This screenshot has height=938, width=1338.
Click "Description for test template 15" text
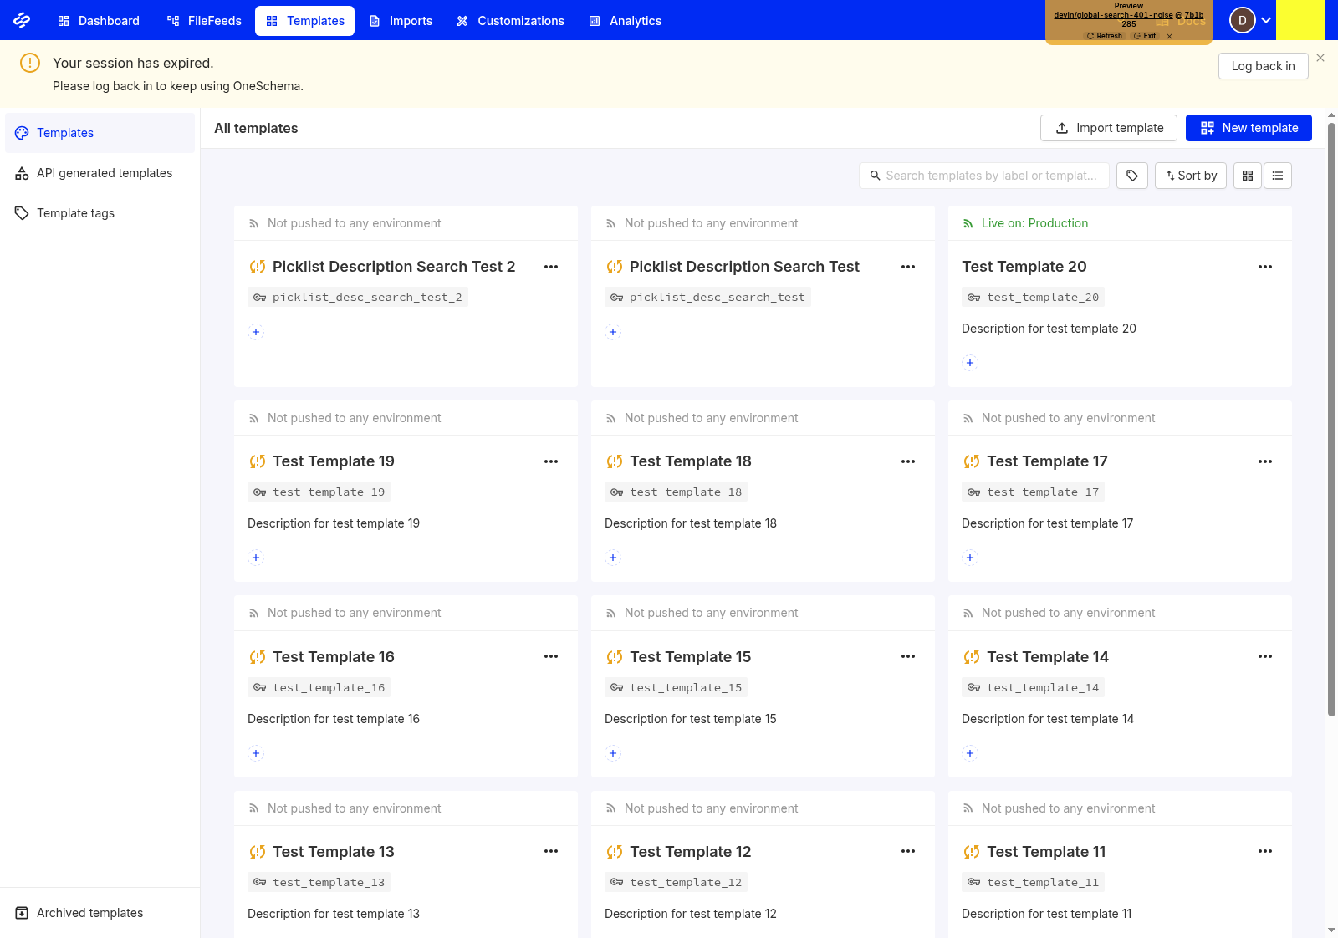point(691,719)
